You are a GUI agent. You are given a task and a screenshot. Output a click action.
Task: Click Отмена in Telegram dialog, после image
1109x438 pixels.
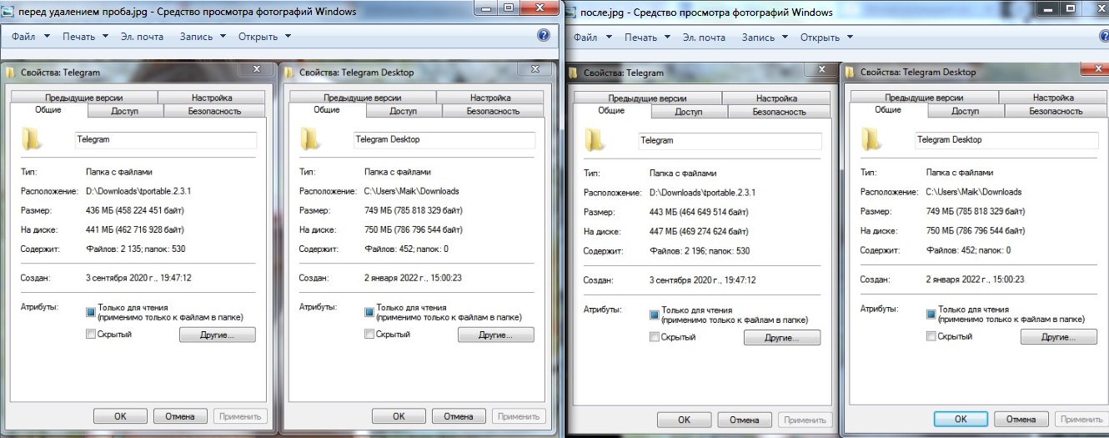tap(744, 420)
